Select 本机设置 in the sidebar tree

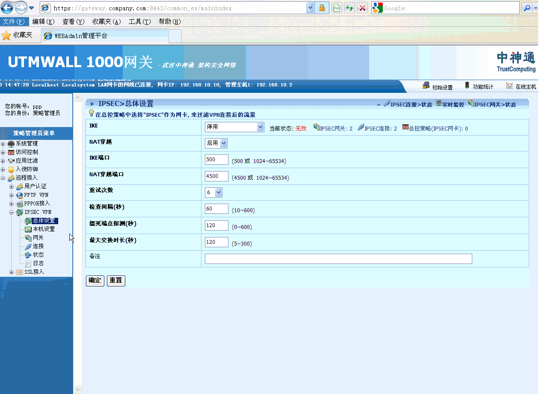tap(44, 229)
